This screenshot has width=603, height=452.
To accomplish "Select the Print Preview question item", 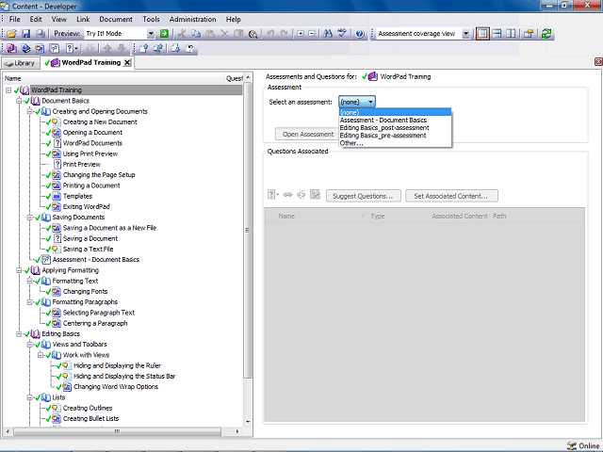I will (x=82, y=165).
